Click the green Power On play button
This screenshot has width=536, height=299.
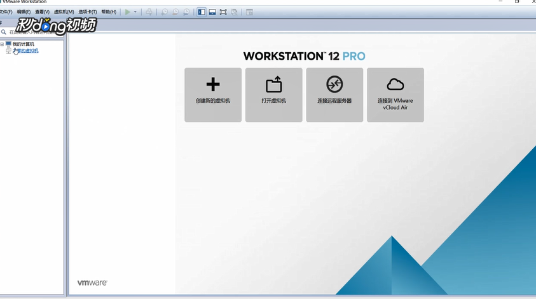coord(128,12)
